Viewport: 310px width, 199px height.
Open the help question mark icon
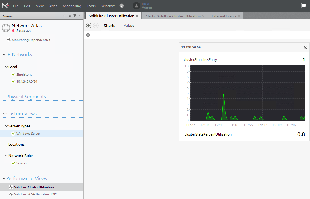pyautogui.click(x=122, y=6)
